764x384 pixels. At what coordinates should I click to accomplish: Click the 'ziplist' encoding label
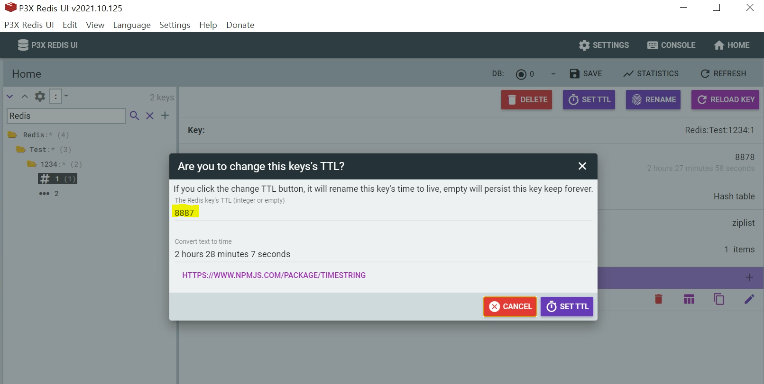pos(743,223)
